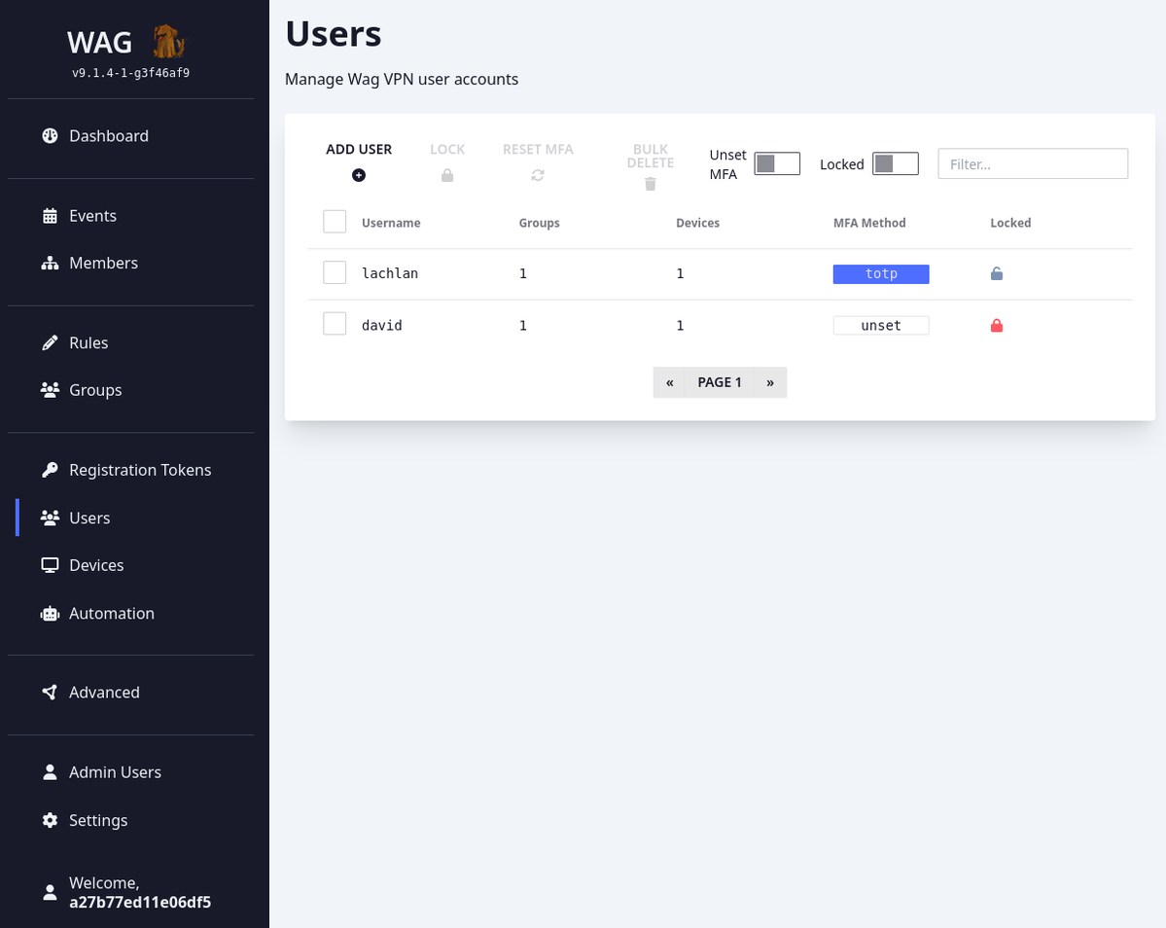Open Settings from the sidebar
Viewport: 1166px width, 928px height.
97,820
